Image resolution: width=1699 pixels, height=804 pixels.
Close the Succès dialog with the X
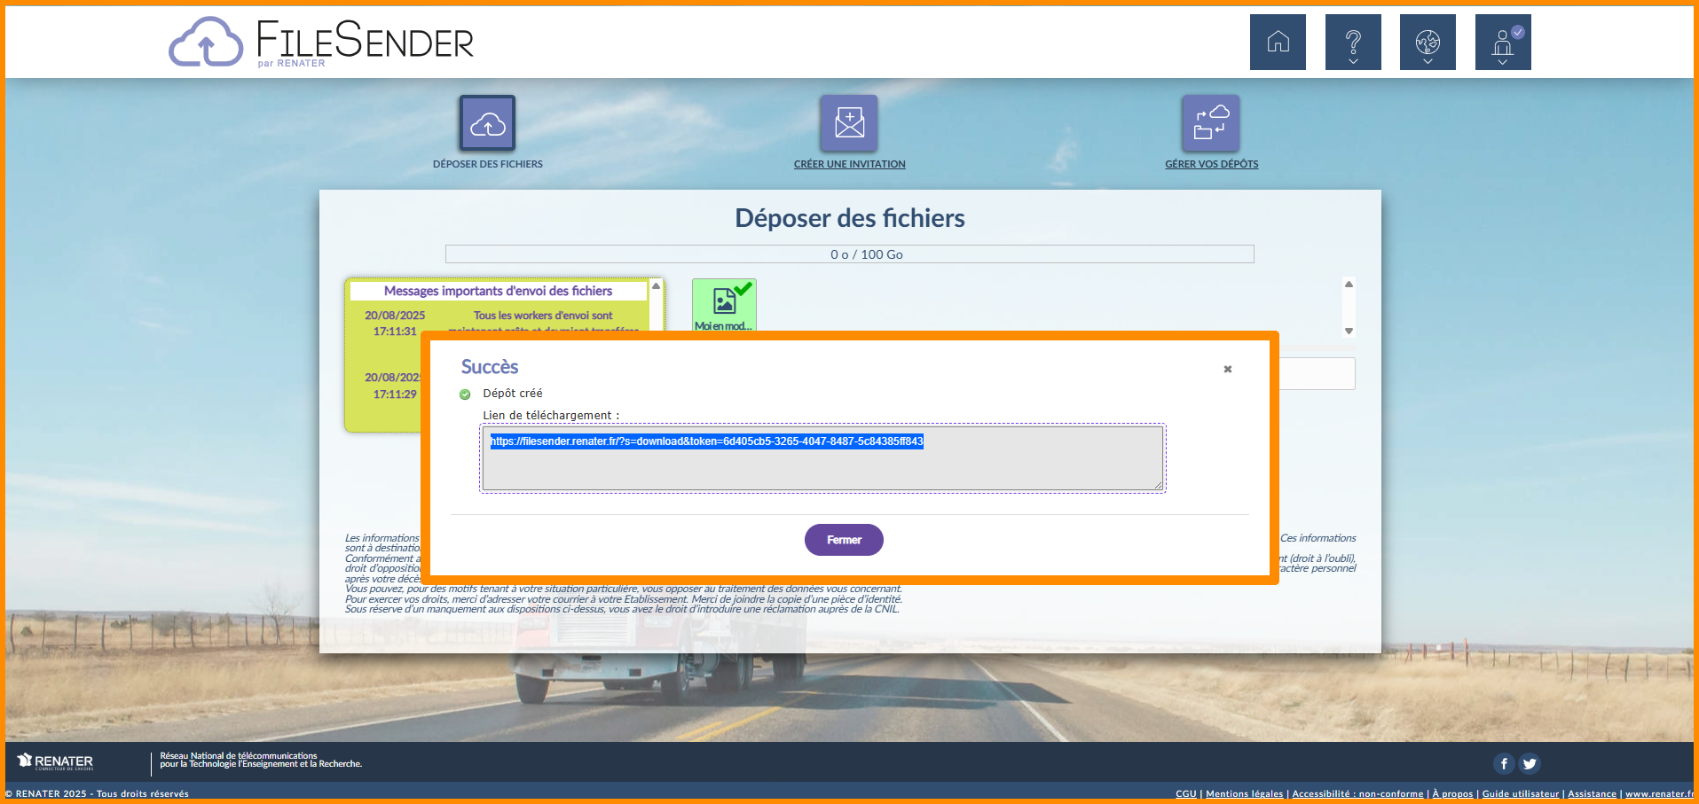(1228, 369)
